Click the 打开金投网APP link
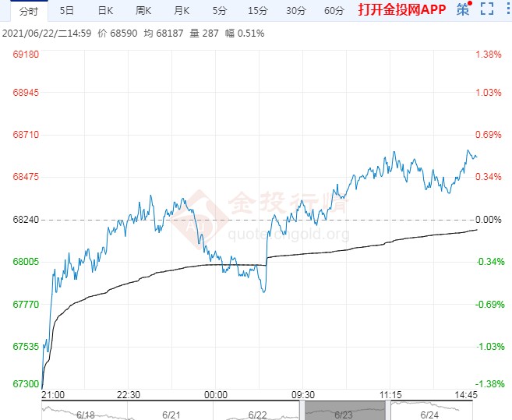 click(x=401, y=9)
